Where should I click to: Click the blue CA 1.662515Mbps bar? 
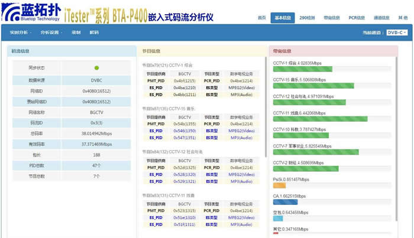click(285, 202)
